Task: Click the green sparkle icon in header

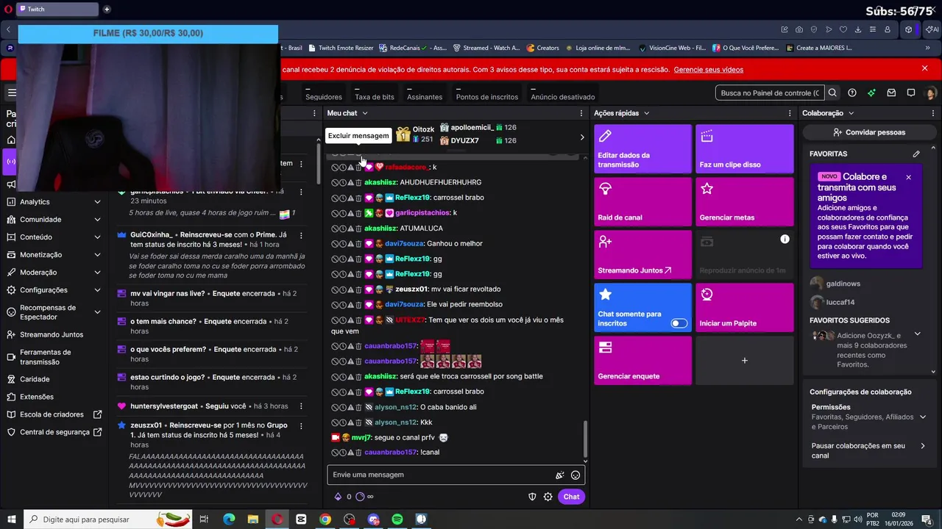Action: 871,93
